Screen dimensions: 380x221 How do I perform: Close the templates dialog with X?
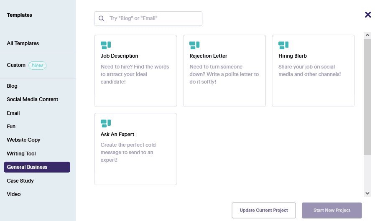click(368, 15)
